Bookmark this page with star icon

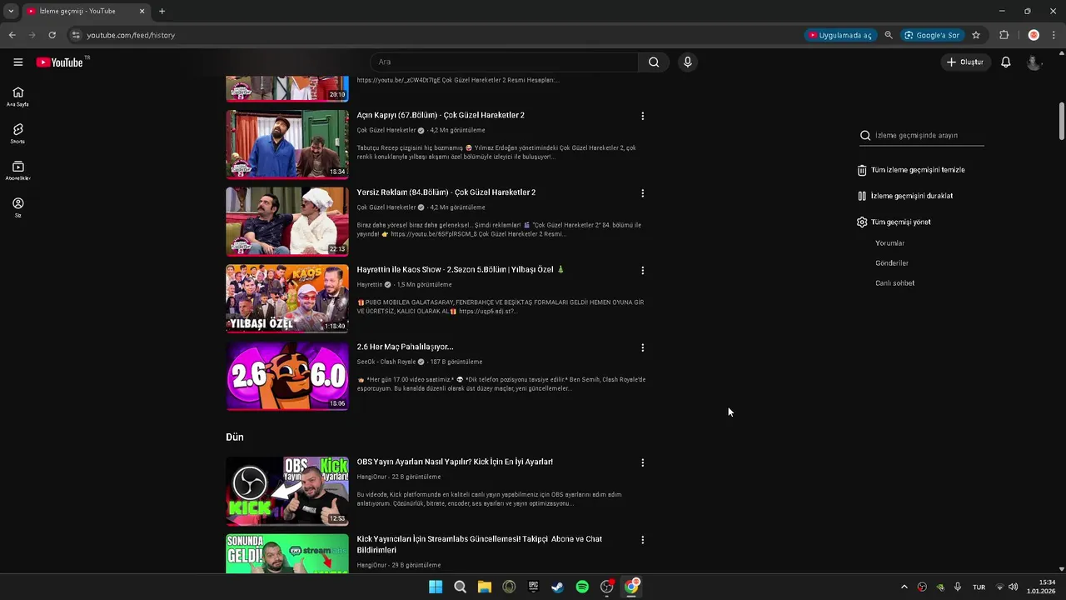[976, 35]
